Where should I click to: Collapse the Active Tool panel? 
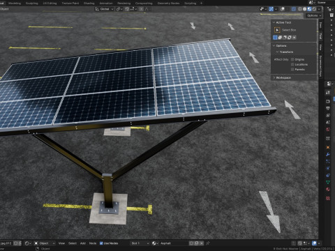(x=274, y=22)
